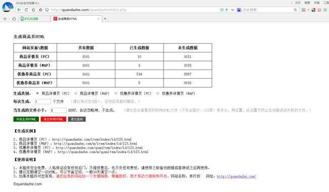Click the colorful pinwheel toolbar icon
Image resolution: width=329 pixels, height=192 pixels.
(x=313, y=10)
